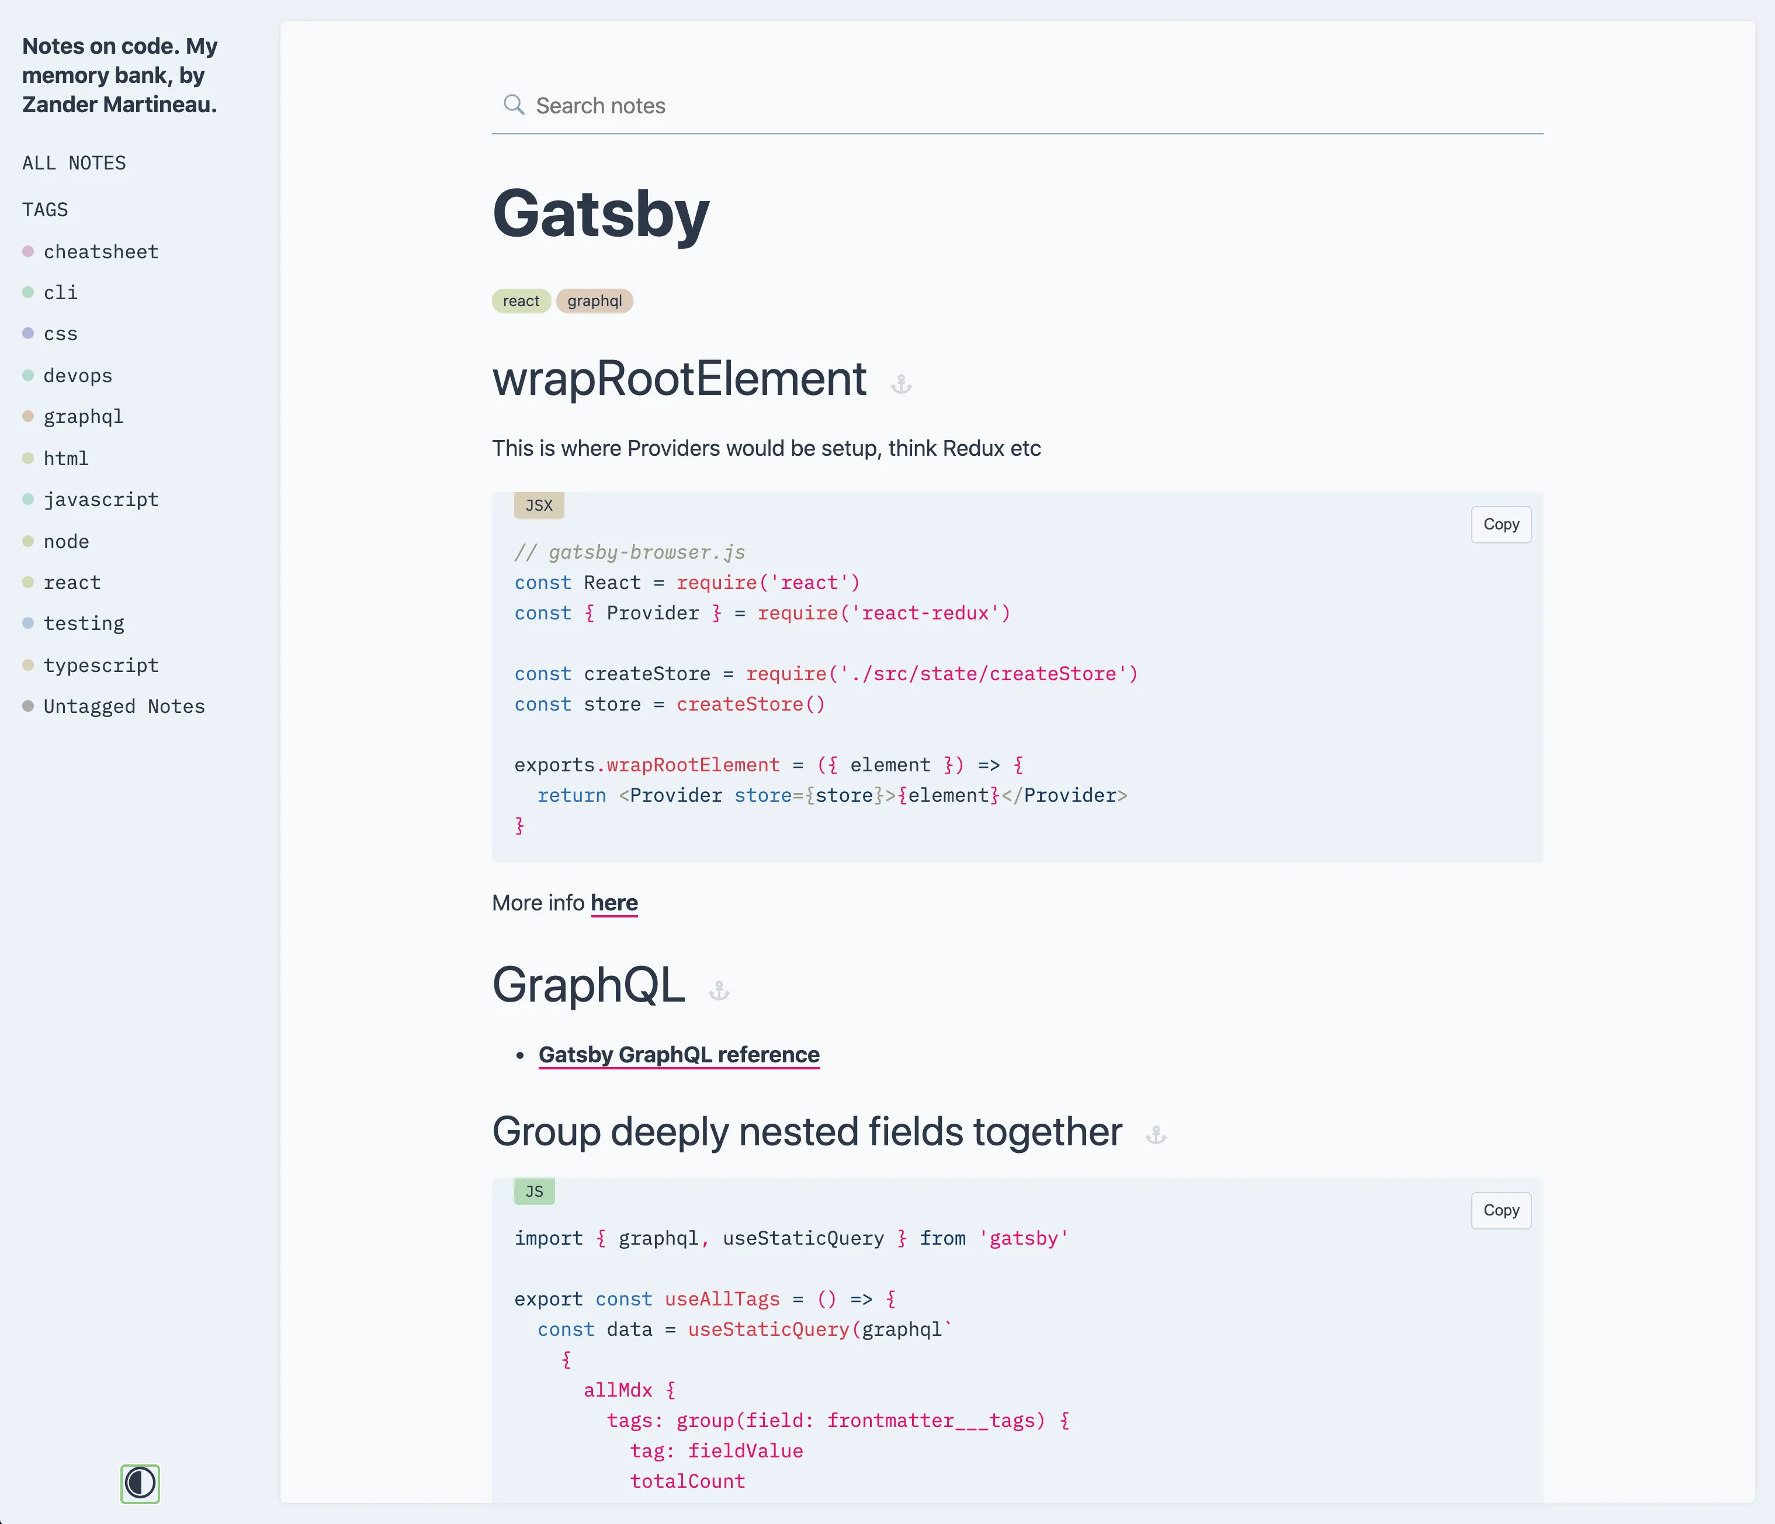Viewport: 1775px width, 1524px height.
Task: Click the anchor icon beside Group deeply nested fields
Action: coord(1156,1136)
